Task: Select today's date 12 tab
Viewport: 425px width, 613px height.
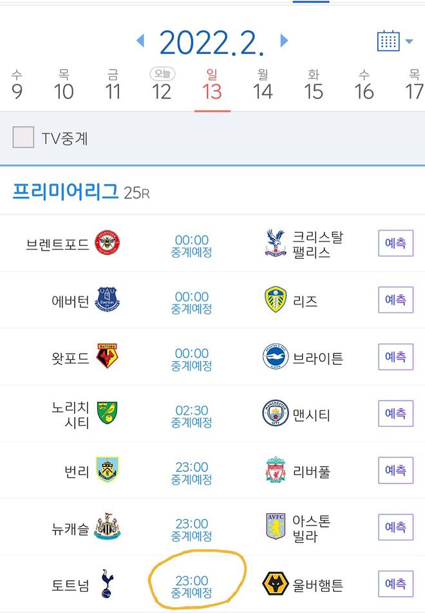Action: pos(162,86)
